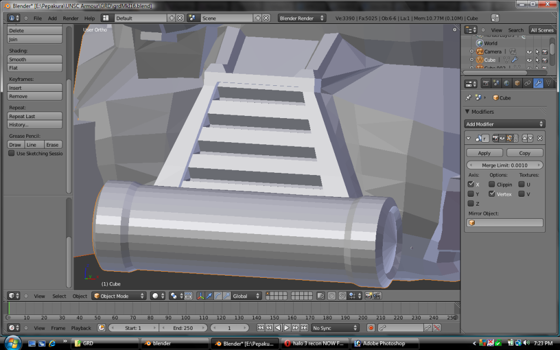Select the Modifiers tab (wrench icon)

(x=538, y=84)
